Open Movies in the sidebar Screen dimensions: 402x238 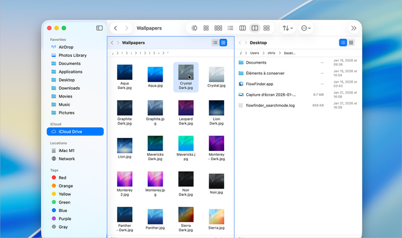pos(75,96)
